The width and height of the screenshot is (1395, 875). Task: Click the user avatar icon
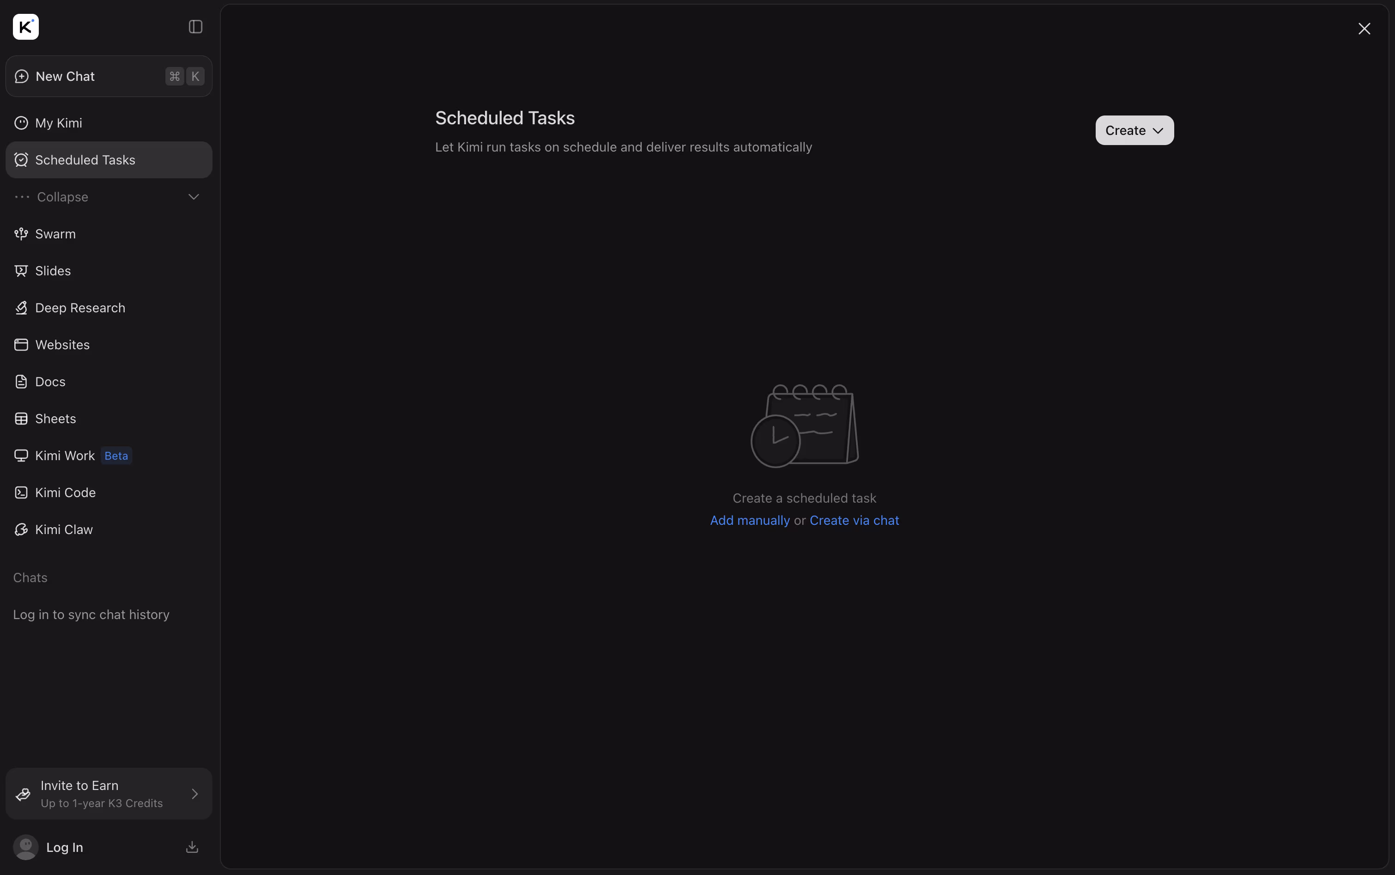pos(25,847)
